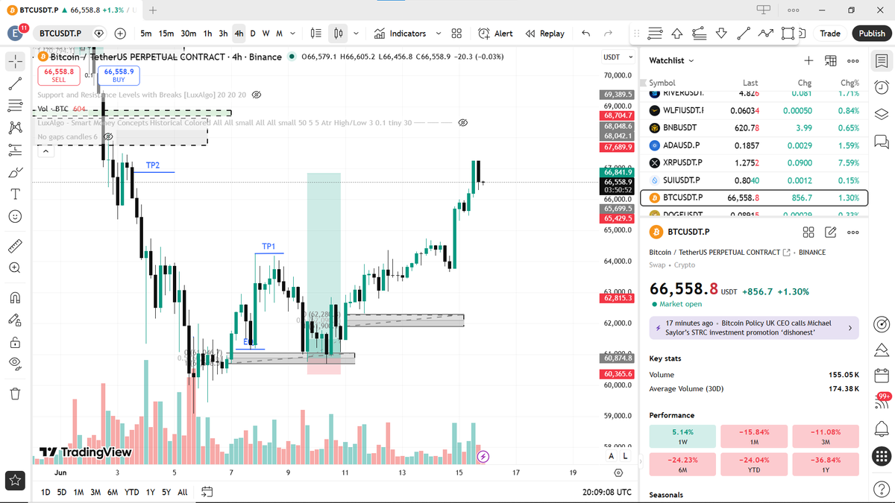Select the 4h timeframe
The height and width of the screenshot is (503, 895).
coord(239,34)
